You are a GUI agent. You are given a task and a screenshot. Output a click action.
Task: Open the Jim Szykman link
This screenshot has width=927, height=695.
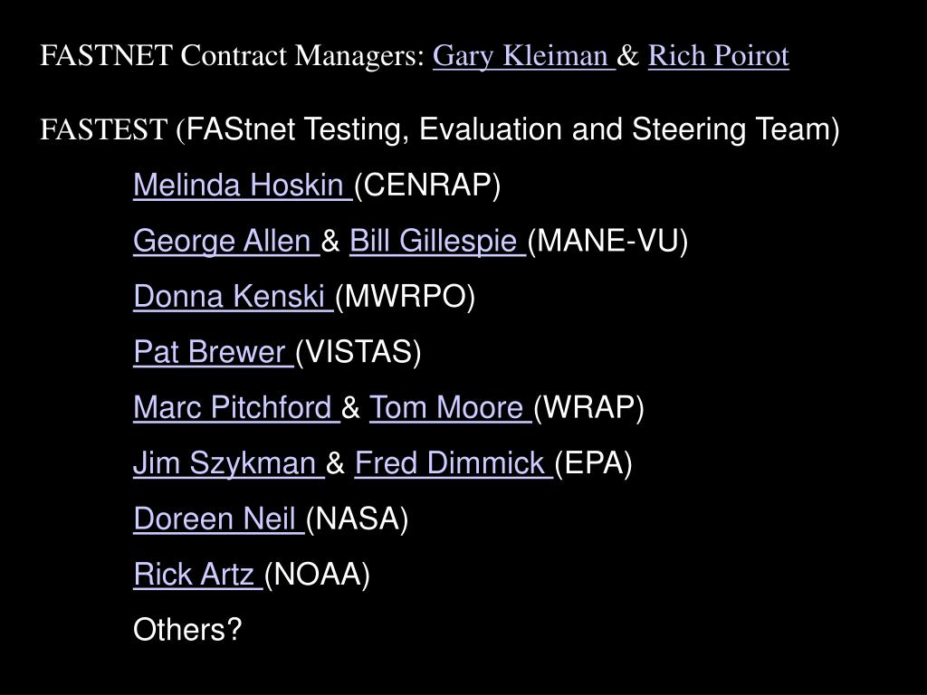click(229, 462)
